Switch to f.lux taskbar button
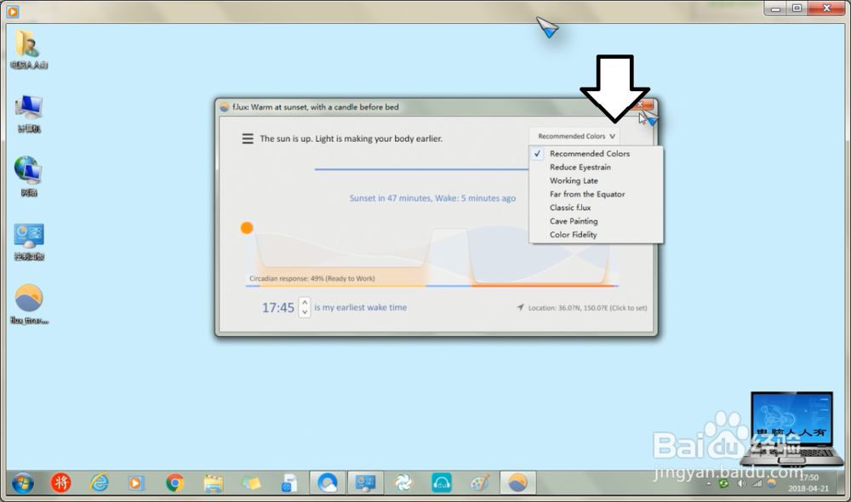The width and height of the screenshot is (851, 502). tap(517, 482)
